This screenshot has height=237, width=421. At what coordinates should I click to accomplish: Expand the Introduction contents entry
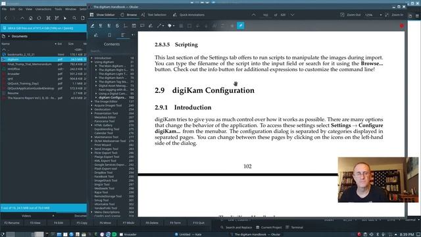click(x=91, y=58)
